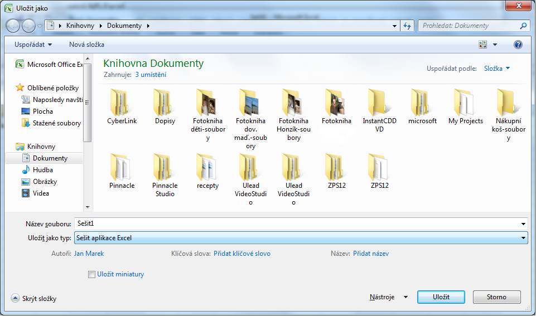Click Přidat klíčové slovo
Image resolution: width=536 pixels, height=316 pixels.
pyautogui.click(x=242, y=254)
